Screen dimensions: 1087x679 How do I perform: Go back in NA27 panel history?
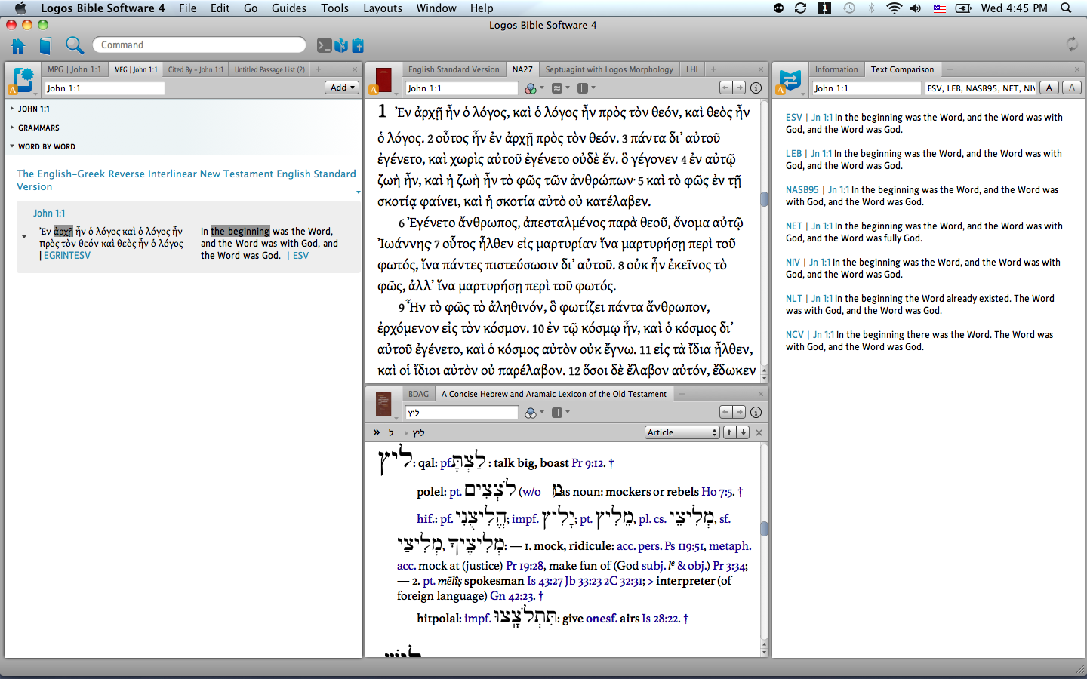point(725,88)
